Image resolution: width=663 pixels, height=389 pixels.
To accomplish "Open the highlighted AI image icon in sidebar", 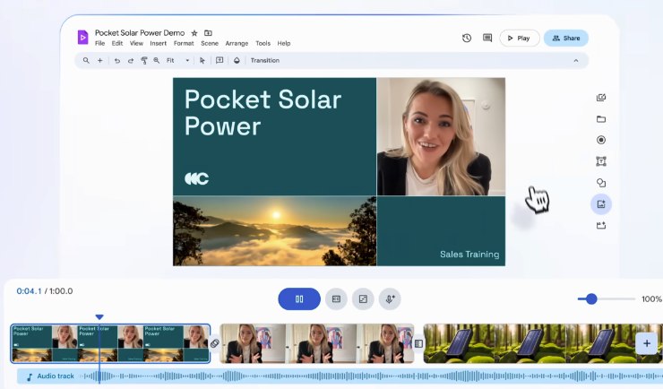I will (601, 204).
